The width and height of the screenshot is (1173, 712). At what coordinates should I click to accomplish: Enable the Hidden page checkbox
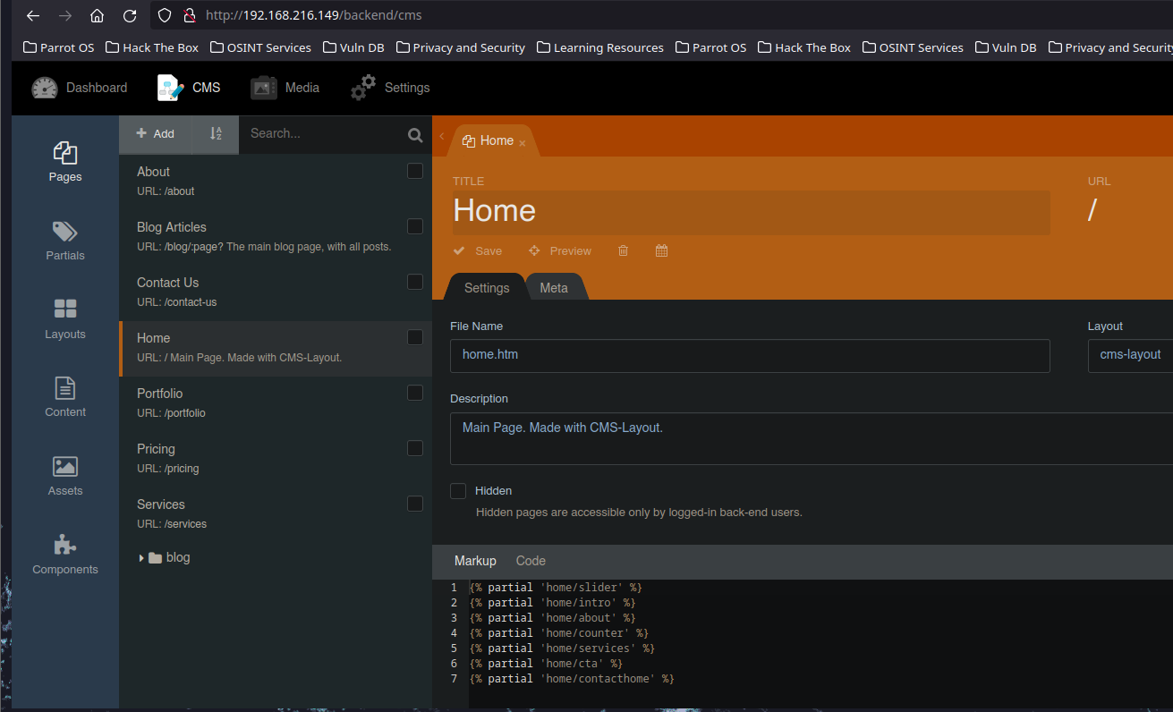click(458, 491)
